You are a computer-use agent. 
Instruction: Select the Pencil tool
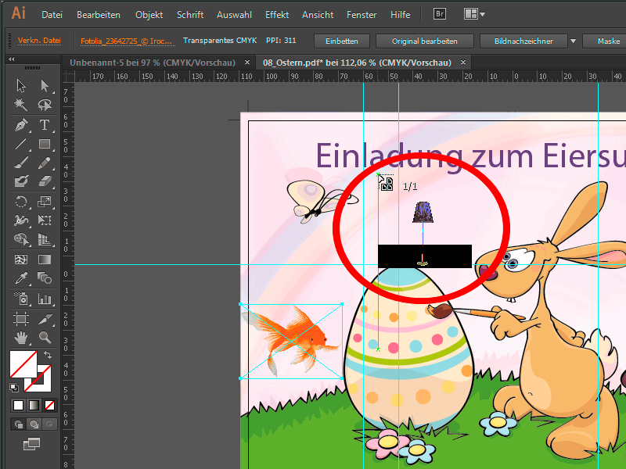coord(45,163)
